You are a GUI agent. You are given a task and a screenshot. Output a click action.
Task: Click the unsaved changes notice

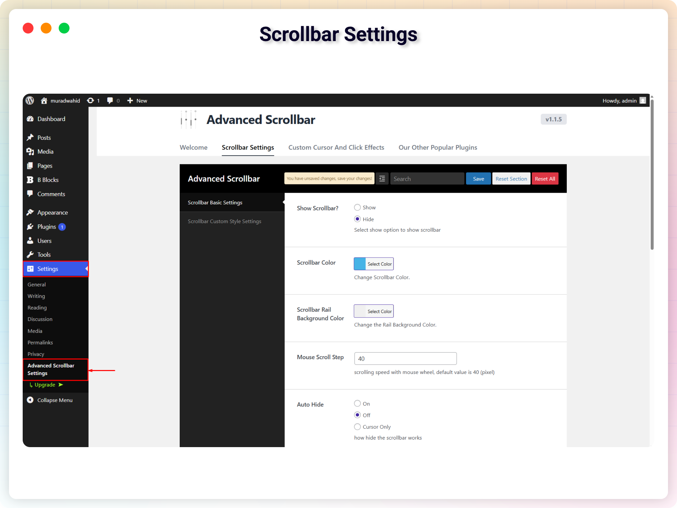point(329,178)
